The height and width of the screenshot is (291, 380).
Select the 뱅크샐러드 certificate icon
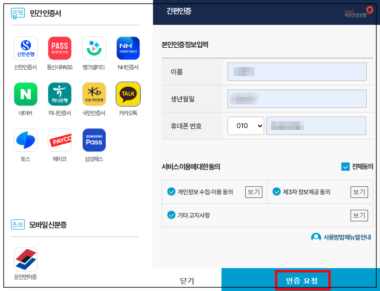(x=94, y=48)
